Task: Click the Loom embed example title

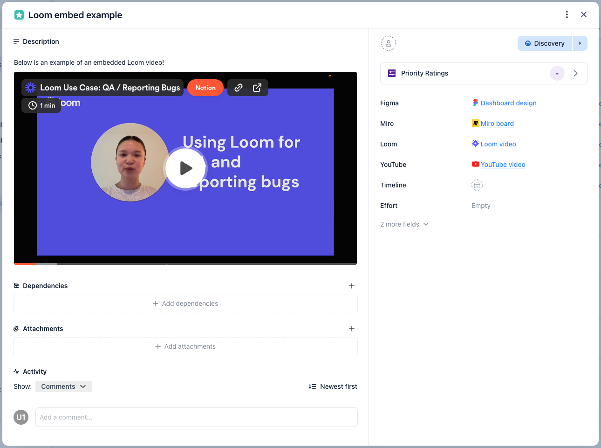Action: [75, 15]
